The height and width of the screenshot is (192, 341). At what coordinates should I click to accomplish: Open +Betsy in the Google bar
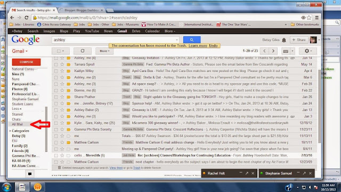17,31
